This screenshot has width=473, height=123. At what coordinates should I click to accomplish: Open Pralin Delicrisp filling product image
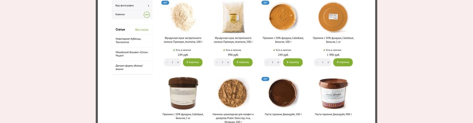(233, 93)
